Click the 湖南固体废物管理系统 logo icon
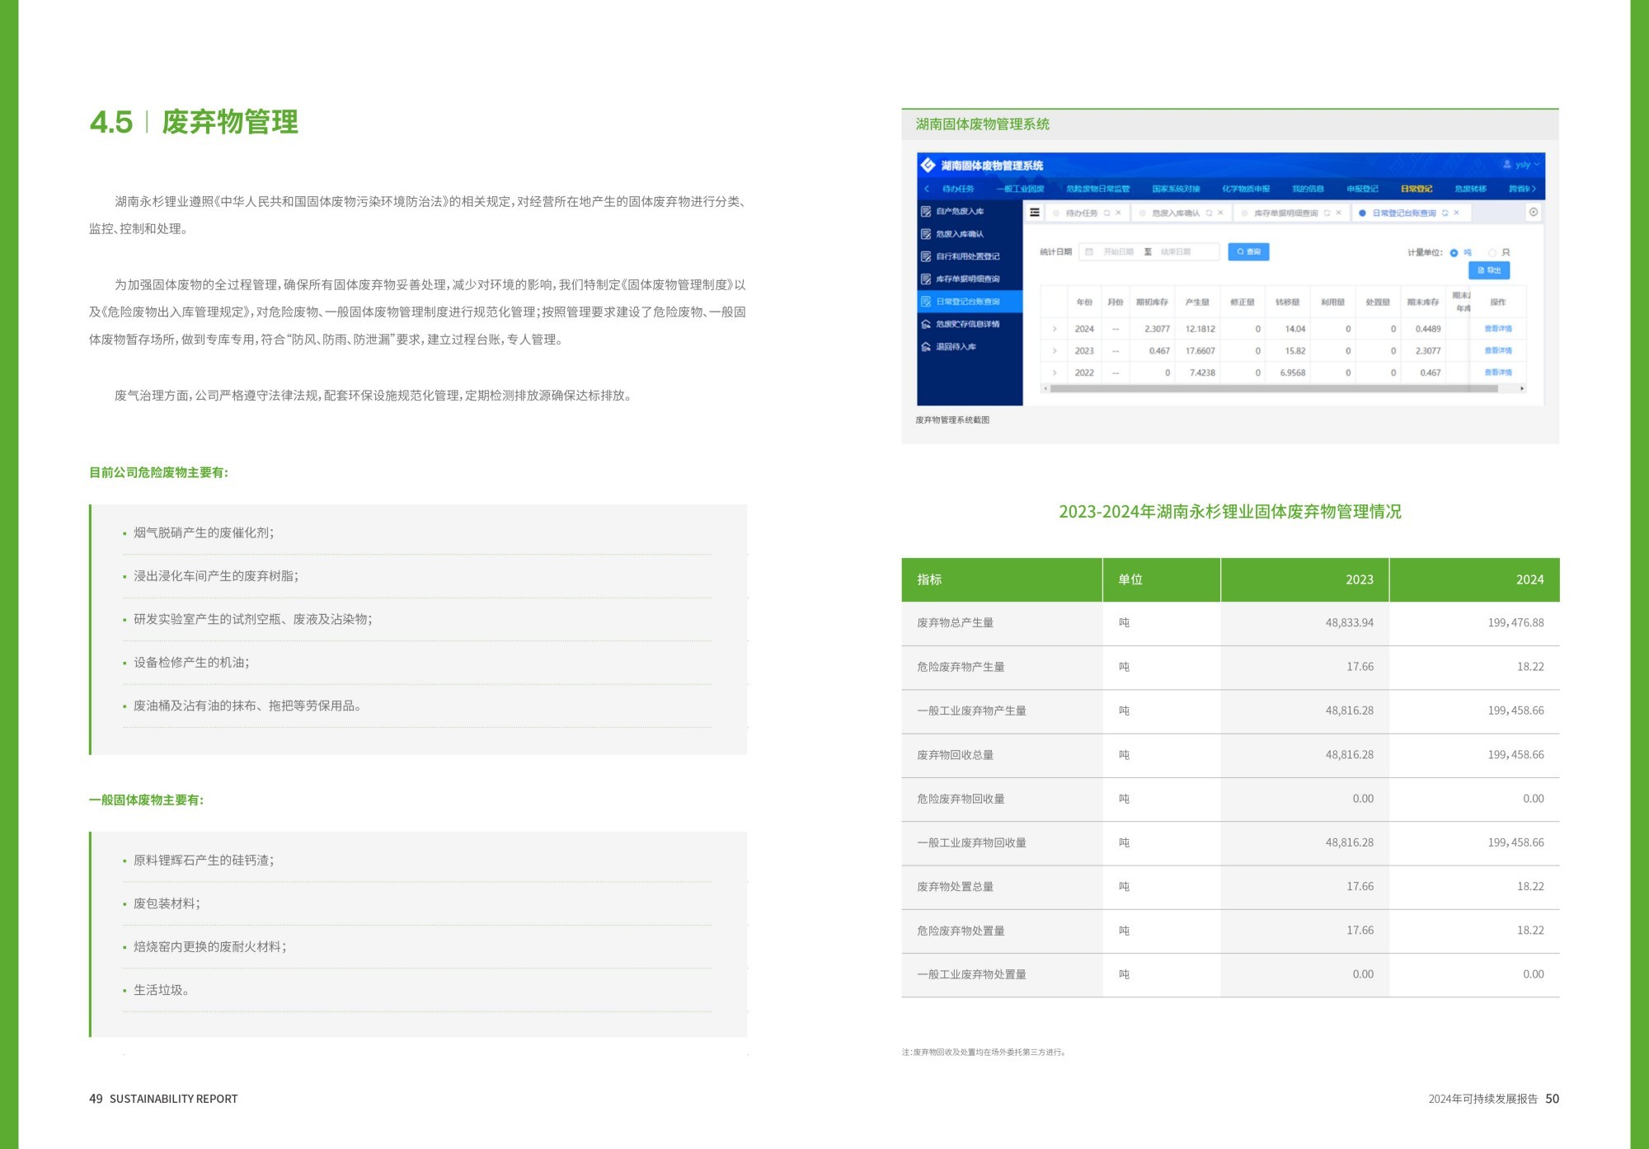This screenshot has height=1149, width=1649. tap(928, 165)
